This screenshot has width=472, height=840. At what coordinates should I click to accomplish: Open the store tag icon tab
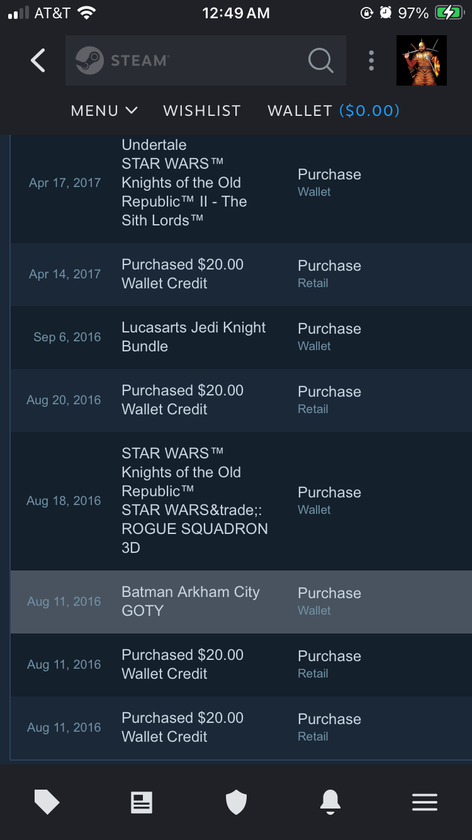coord(47,802)
